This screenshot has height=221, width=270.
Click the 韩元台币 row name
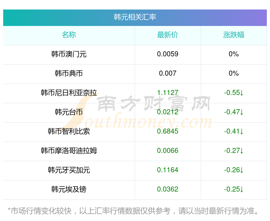[69, 112]
